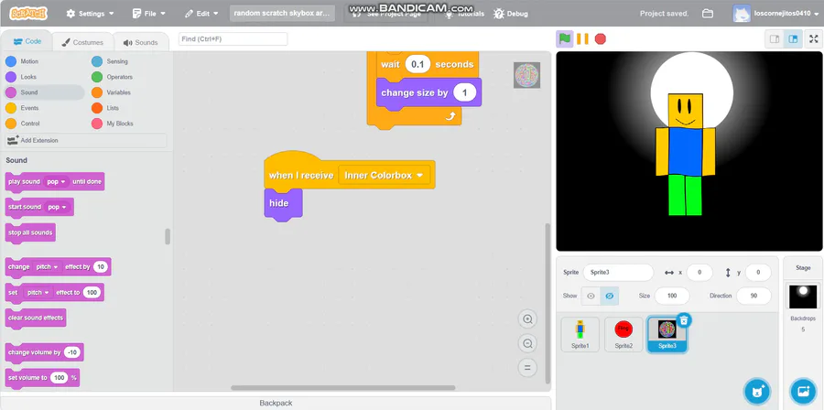Open pop dropdown in start sound block
Image resolution: width=824 pixels, height=410 pixels.
[58, 207]
